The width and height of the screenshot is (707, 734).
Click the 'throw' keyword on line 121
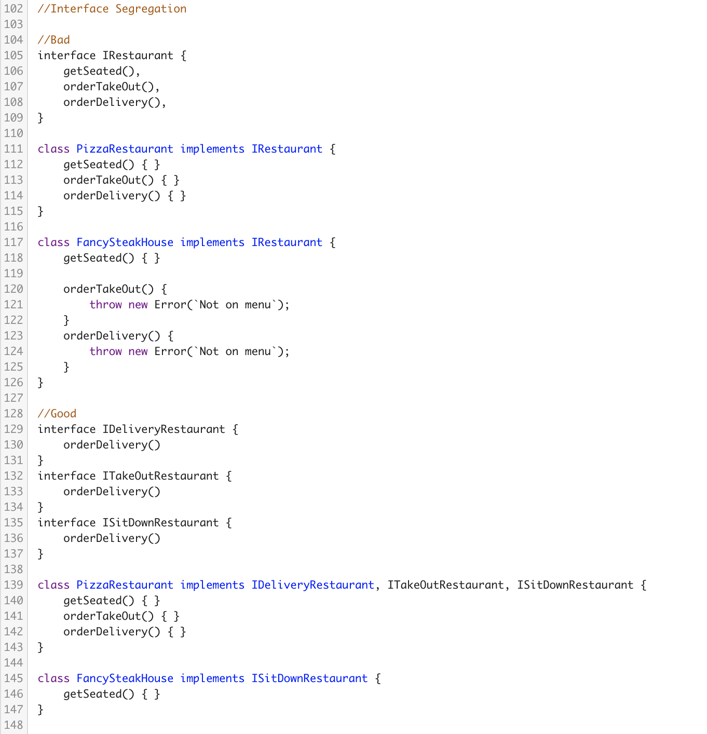pos(106,305)
